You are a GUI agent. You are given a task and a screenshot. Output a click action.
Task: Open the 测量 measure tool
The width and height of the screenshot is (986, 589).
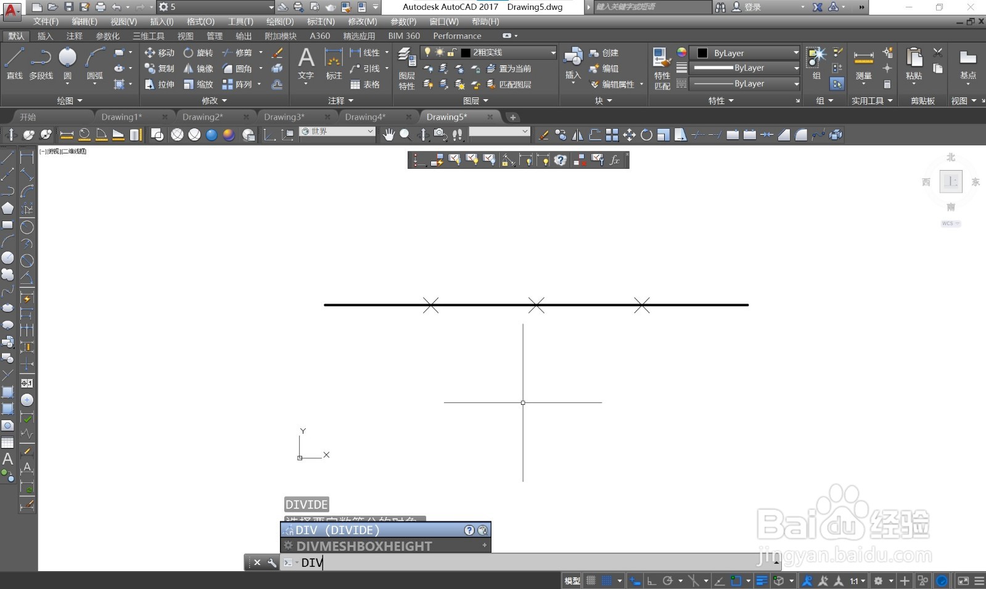pyautogui.click(x=863, y=64)
